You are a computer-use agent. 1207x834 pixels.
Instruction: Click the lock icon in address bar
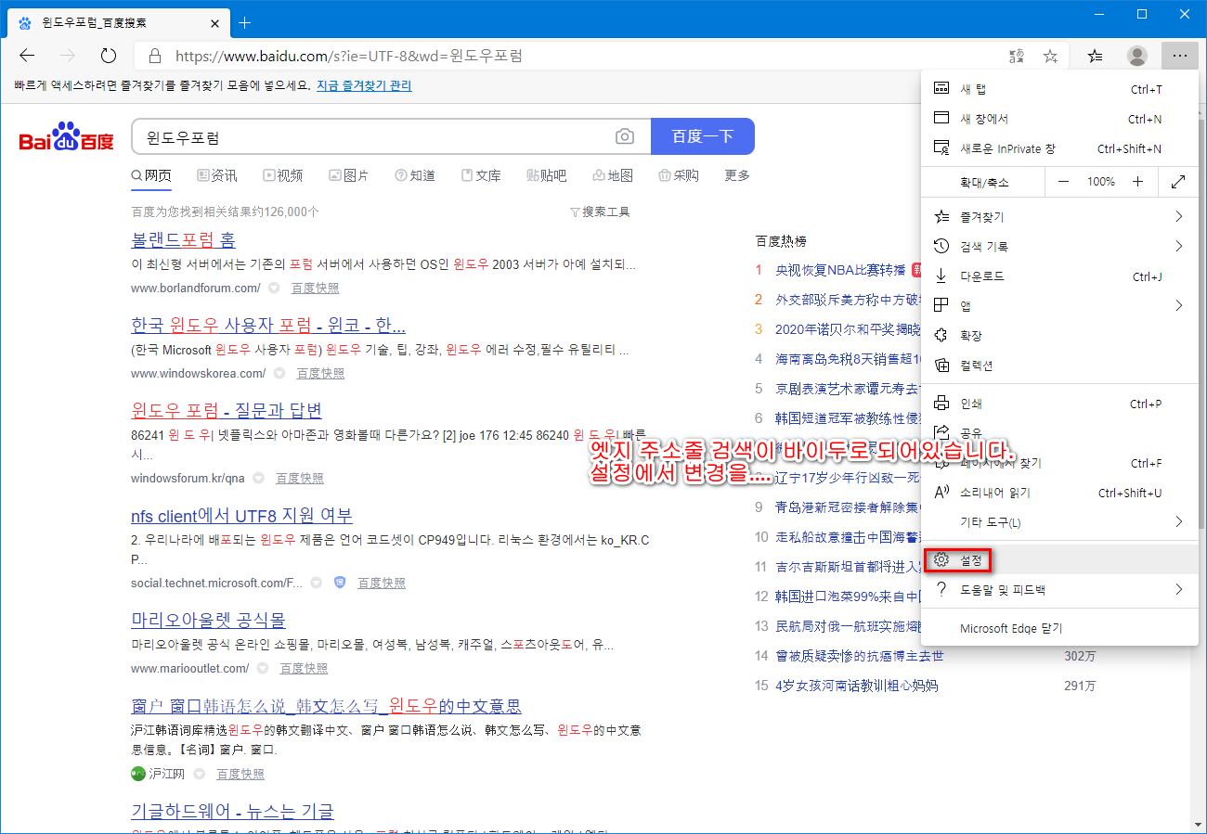[155, 56]
